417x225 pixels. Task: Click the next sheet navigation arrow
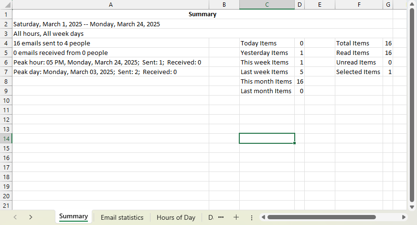click(x=31, y=217)
